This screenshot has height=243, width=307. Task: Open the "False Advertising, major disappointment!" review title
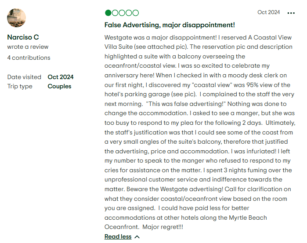(x=170, y=25)
